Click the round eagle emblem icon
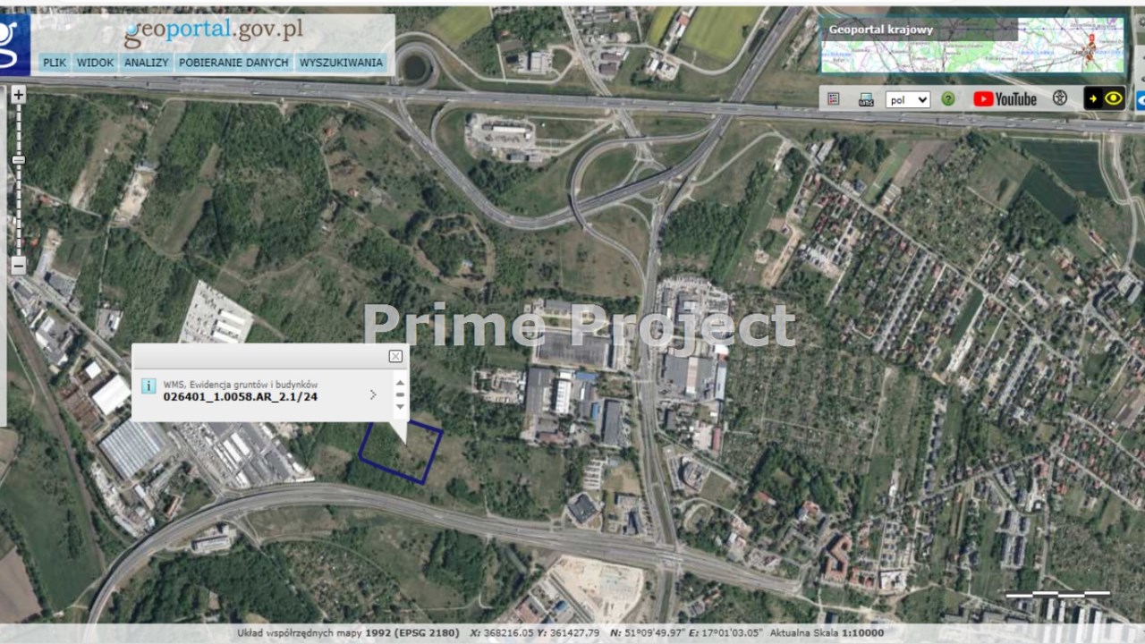Viewport: 1145px width, 644px height. (x=1060, y=98)
